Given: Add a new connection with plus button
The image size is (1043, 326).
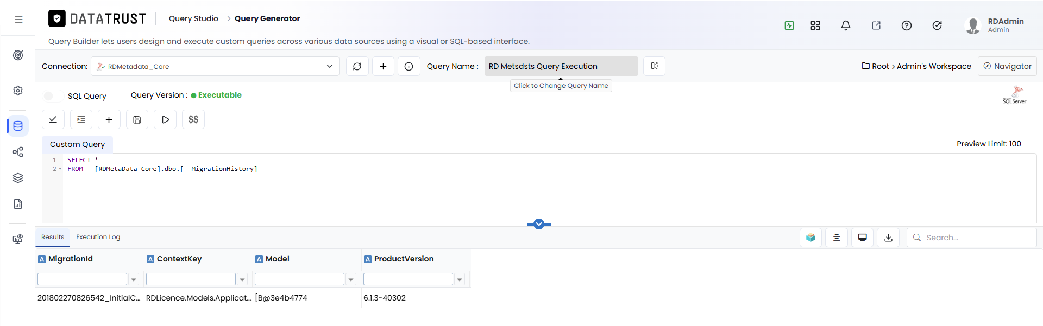Looking at the screenshot, I should 384,66.
